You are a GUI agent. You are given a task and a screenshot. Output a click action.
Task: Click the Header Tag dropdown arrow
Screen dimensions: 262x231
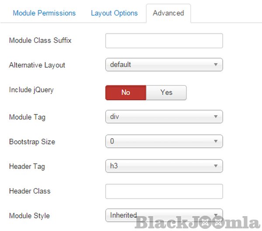click(216, 166)
